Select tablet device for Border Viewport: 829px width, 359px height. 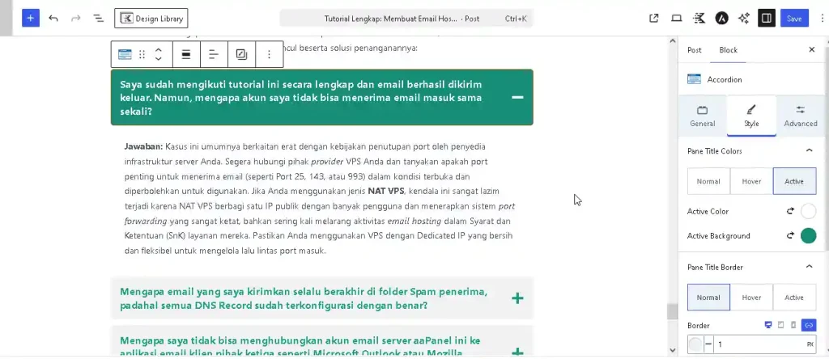tap(781, 325)
